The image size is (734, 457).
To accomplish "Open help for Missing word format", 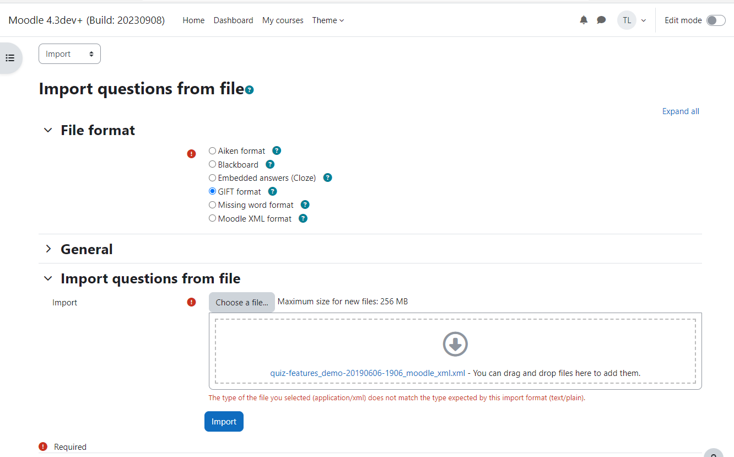I will click(305, 205).
